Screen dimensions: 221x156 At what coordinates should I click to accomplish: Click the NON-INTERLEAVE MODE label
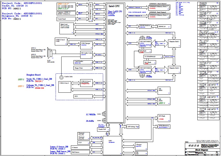click(x=137, y=12)
